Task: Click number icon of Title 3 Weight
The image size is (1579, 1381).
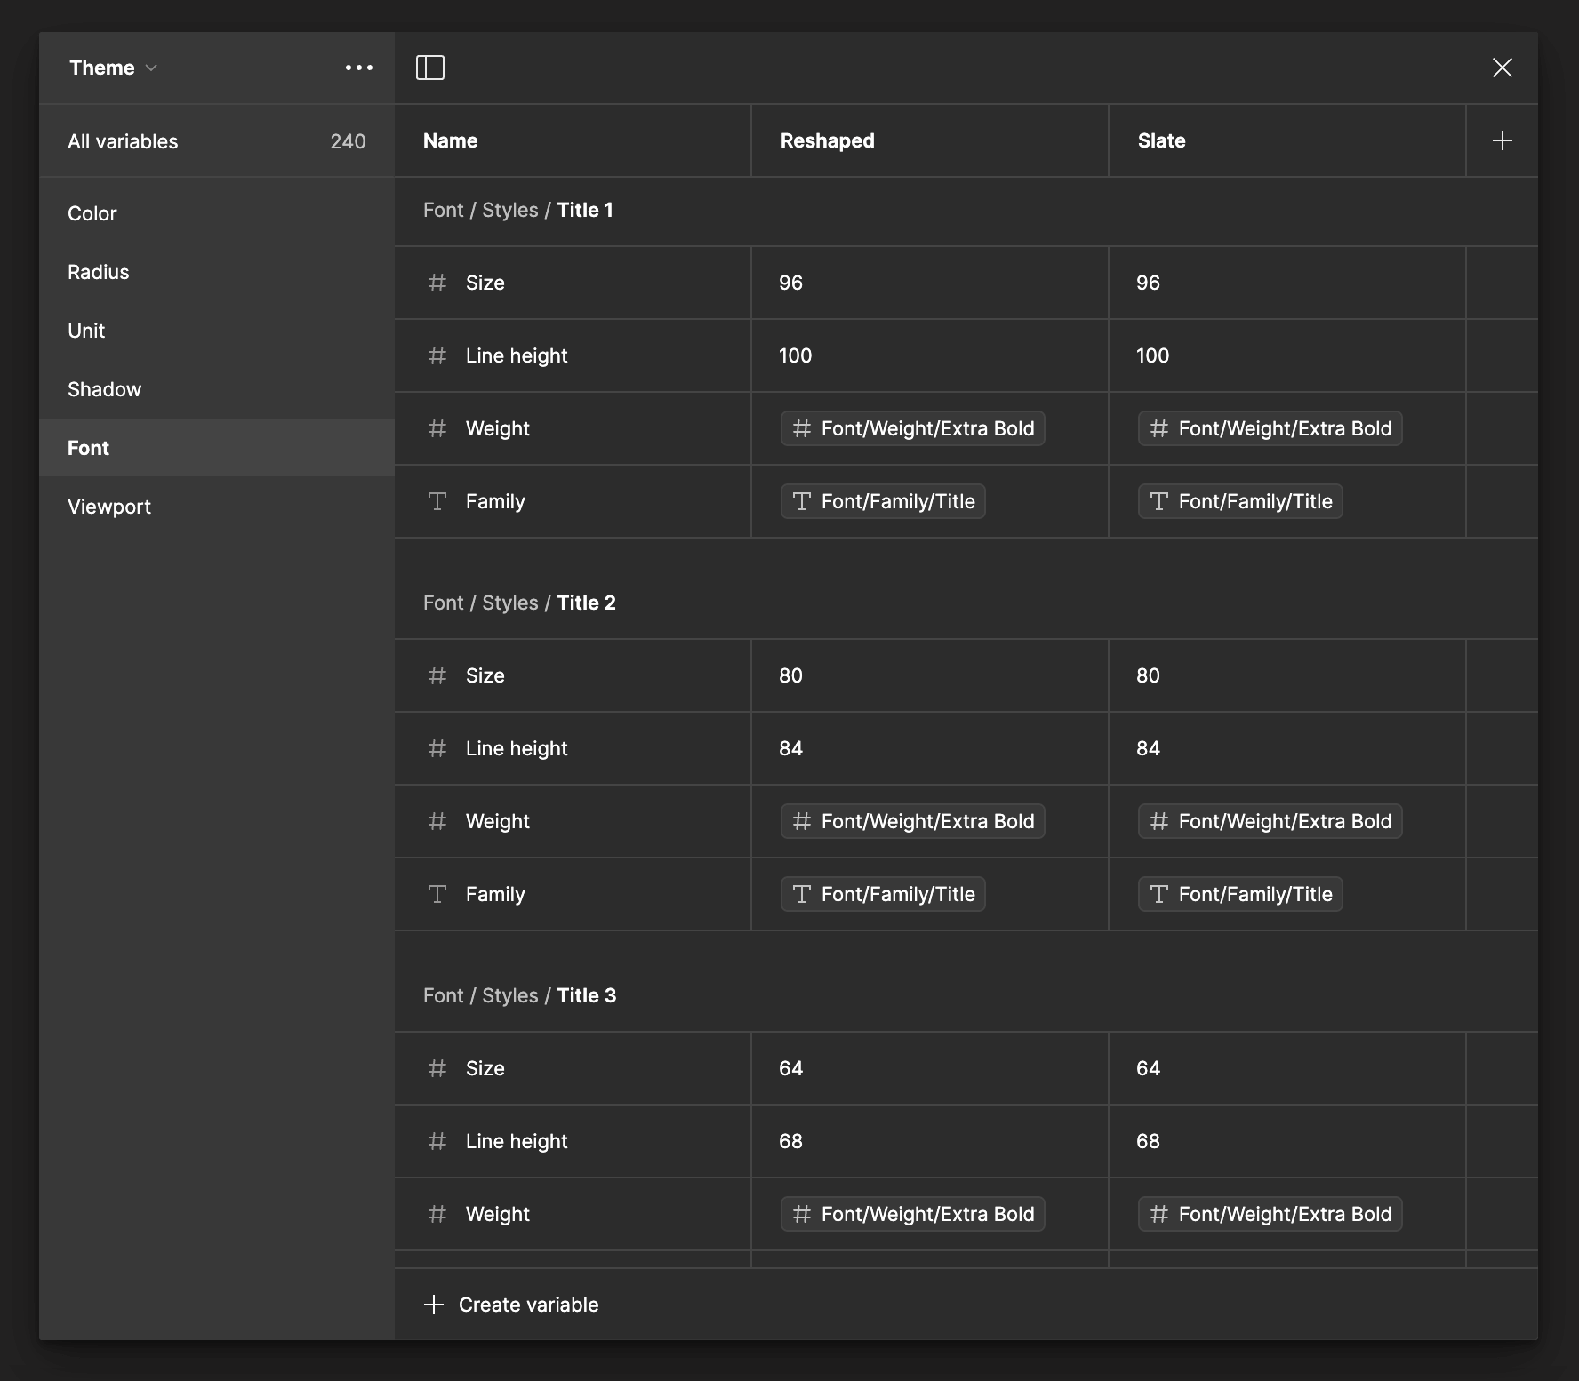Action: [437, 1214]
